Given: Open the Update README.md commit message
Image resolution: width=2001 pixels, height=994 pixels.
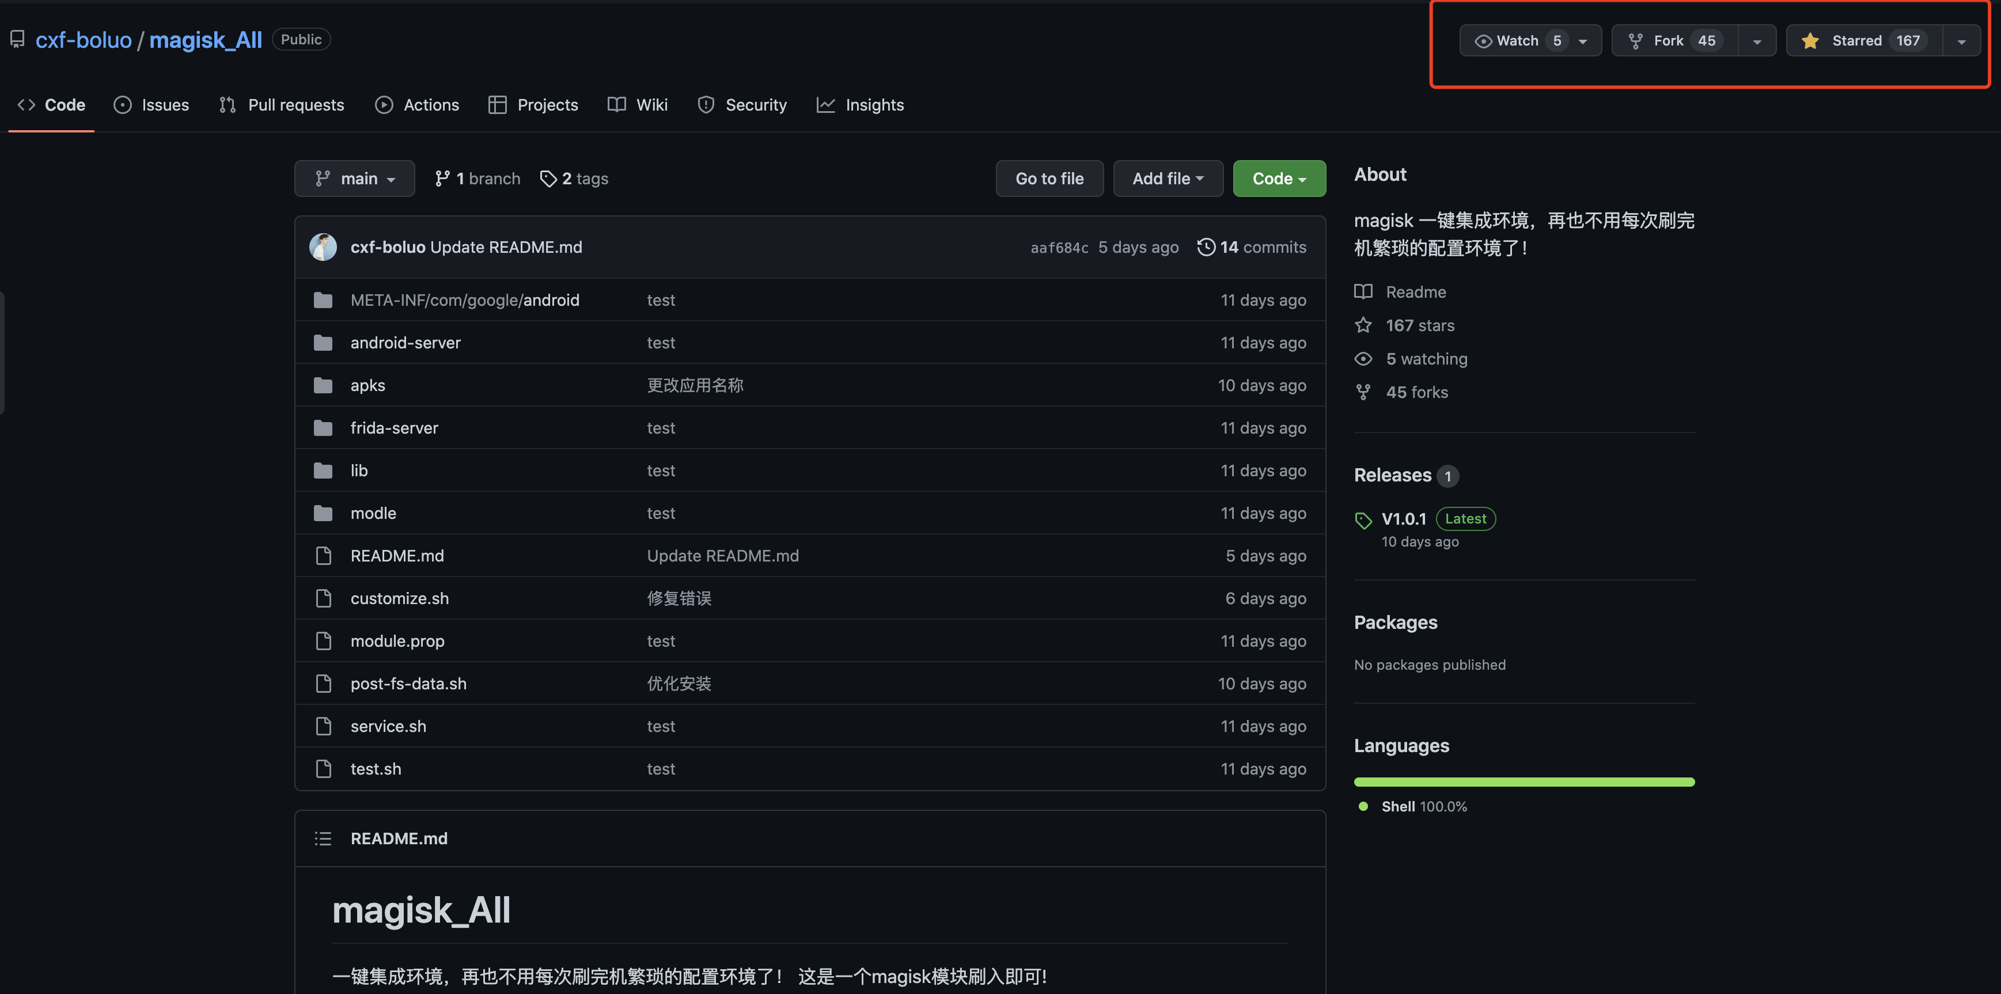Looking at the screenshot, I should tap(506, 247).
